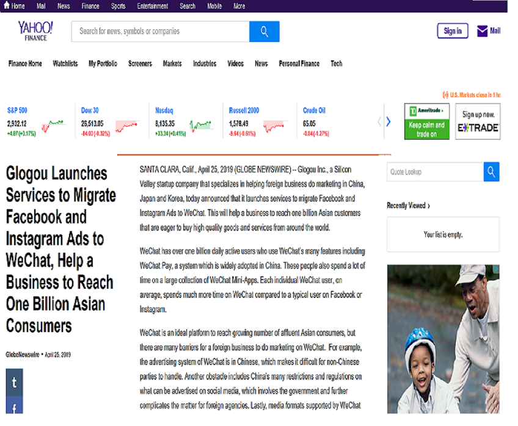Click the U.S. Markets close notice
518x426 pixels.
click(x=472, y=95)
